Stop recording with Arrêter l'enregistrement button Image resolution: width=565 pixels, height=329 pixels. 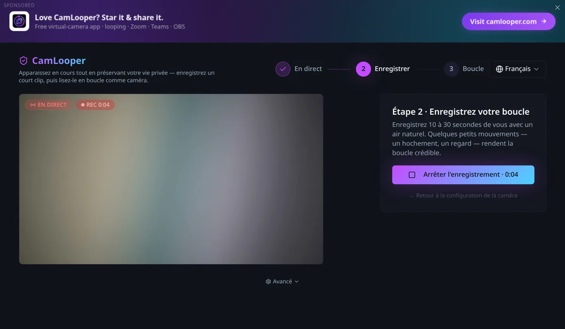click(x=463, y=175)
